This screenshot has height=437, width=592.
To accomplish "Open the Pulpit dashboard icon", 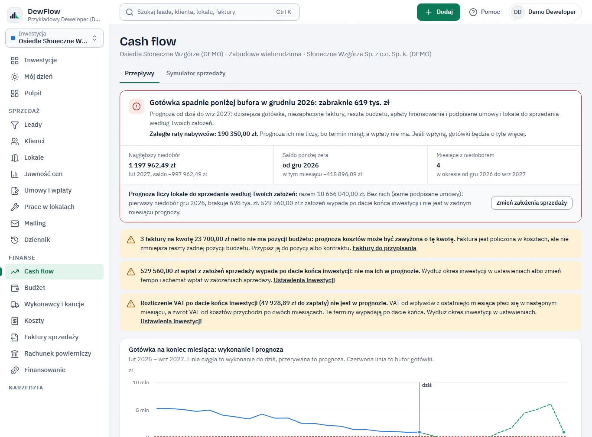I will click(x=15, y=93).
